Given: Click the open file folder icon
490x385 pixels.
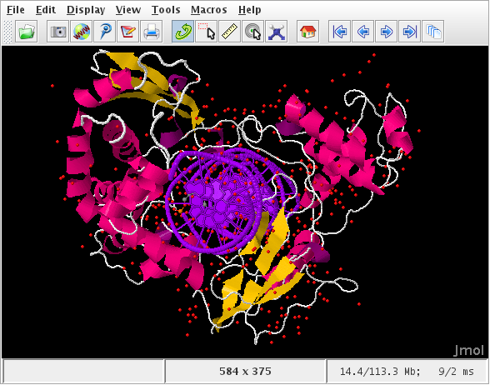Looking at the screenshot, I should pyautogui.click(x=27, y=32).
